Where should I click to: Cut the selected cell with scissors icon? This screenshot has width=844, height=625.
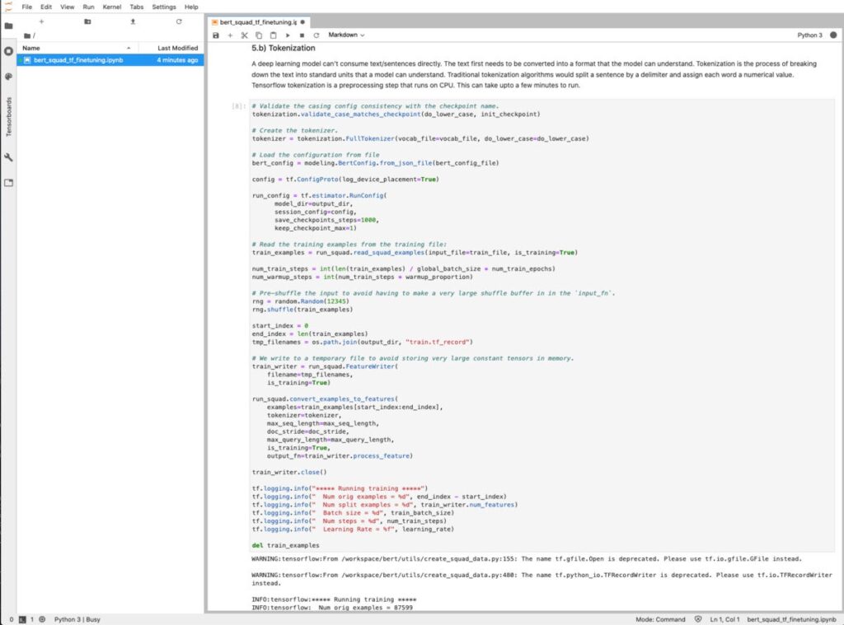coord(244,35)
